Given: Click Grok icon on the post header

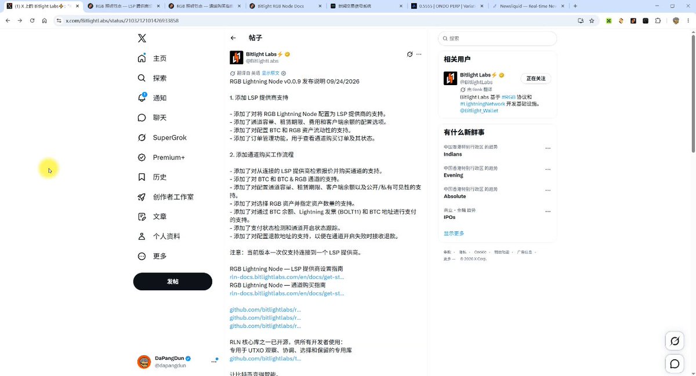Looking at the screenshot, I should [409, 54].
